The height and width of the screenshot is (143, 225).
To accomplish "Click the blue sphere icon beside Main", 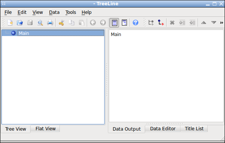I will point(13,33).
